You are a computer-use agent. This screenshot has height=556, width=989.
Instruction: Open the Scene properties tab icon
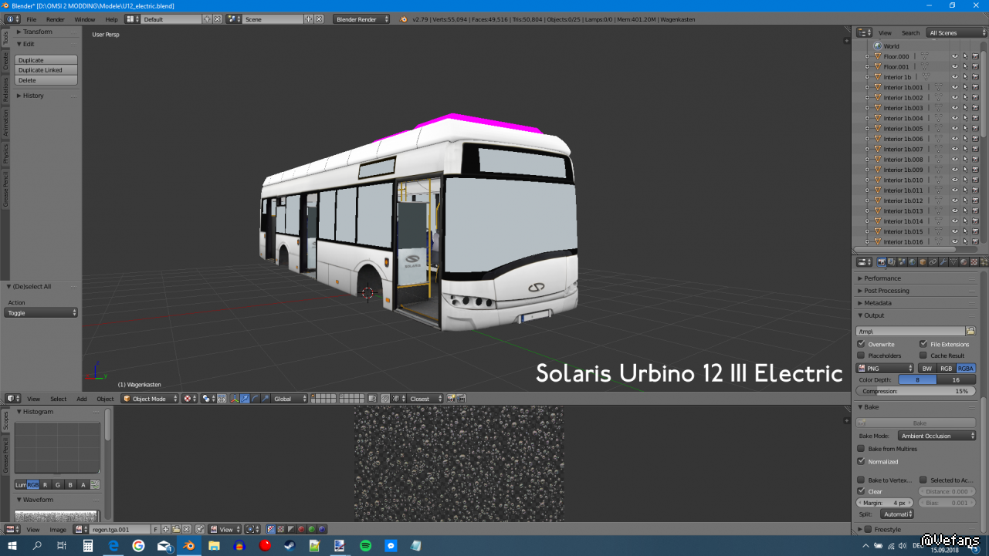pyautogui.click(x=902, y=262)
